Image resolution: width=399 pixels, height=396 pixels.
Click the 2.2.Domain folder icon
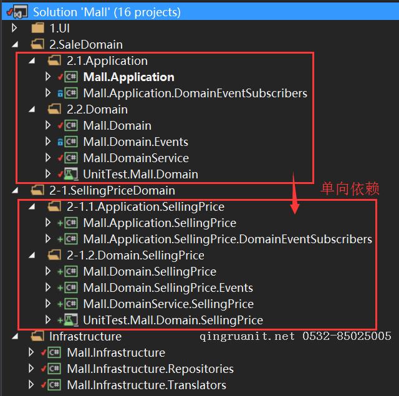54,109
